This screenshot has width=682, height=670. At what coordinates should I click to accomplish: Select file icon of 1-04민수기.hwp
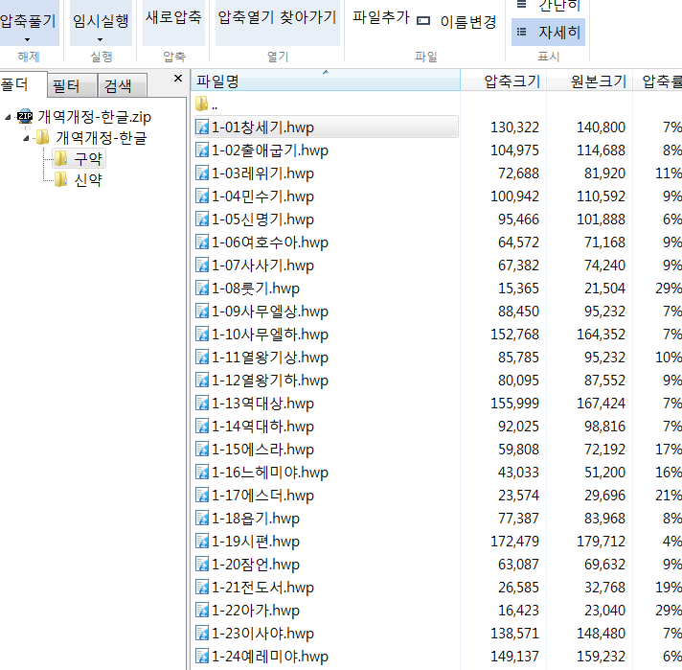202,196
